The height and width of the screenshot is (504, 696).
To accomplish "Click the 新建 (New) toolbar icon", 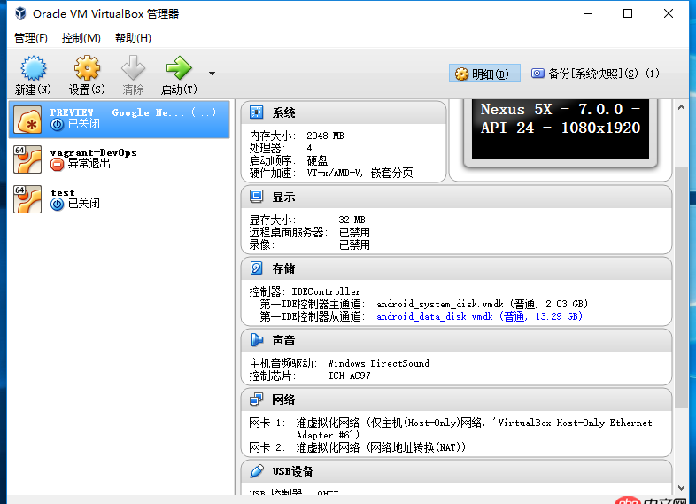I will 33,69.
